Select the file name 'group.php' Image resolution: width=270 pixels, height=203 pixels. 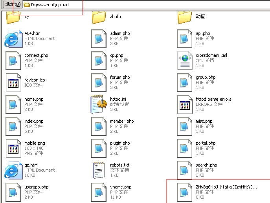206,77
